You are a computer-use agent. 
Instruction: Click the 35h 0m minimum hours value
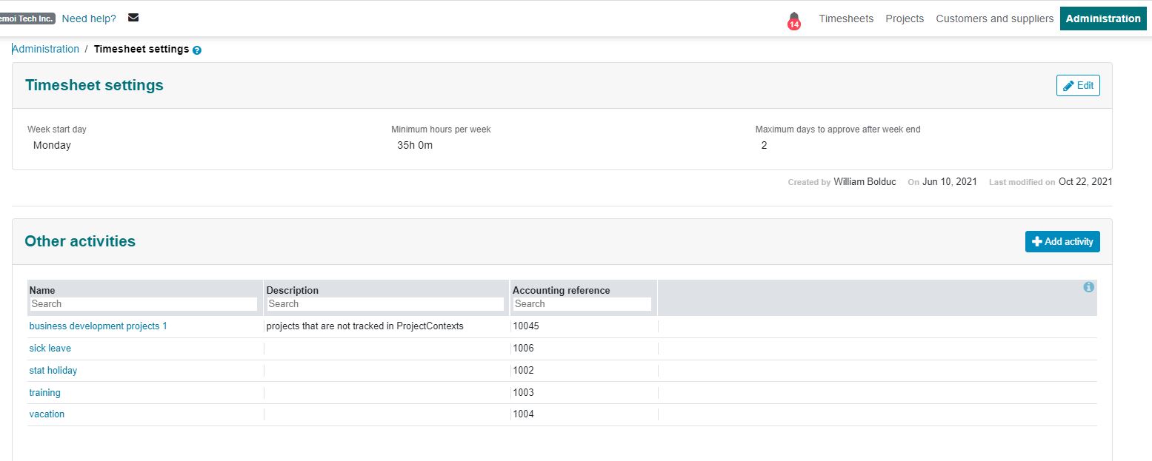(x=415, y=146)
